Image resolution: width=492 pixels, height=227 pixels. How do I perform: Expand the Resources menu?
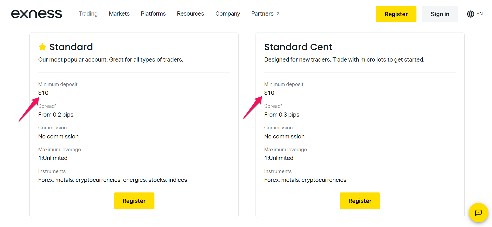point(190,14)
